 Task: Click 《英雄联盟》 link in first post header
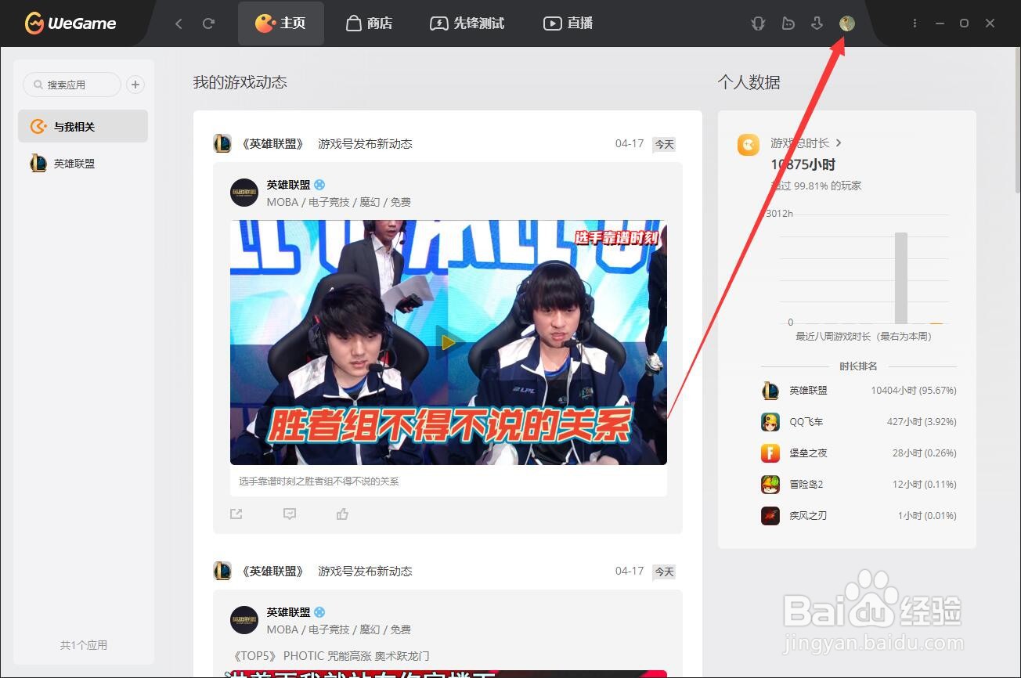pyautogui.click(x=272, y=144)
